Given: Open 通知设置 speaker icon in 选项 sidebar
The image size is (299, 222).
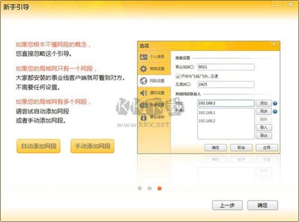Looking at the screenshot, I should [144, 93].
